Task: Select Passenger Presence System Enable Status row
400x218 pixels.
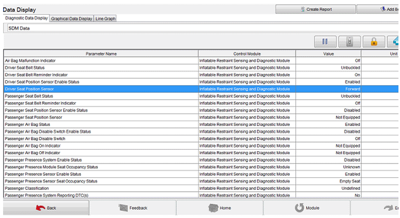Action: point(201,160)
